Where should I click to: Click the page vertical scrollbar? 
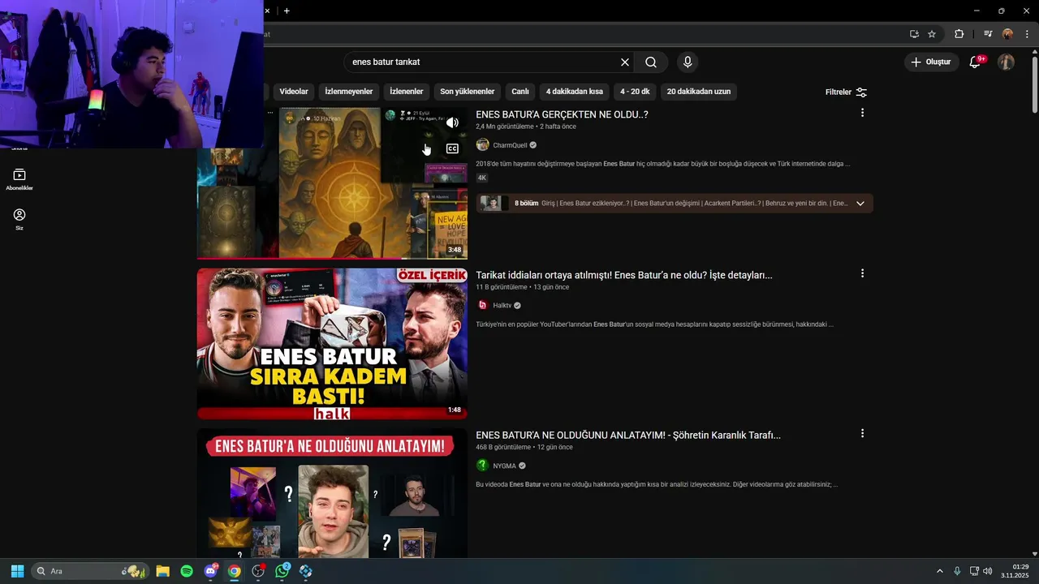pyautogui.click(x=1034, y=84)
